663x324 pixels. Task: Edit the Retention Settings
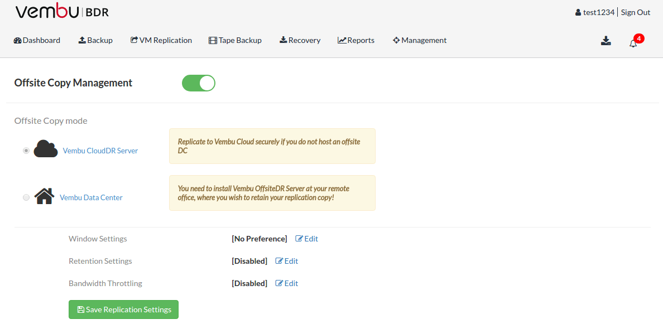point(287,261)
